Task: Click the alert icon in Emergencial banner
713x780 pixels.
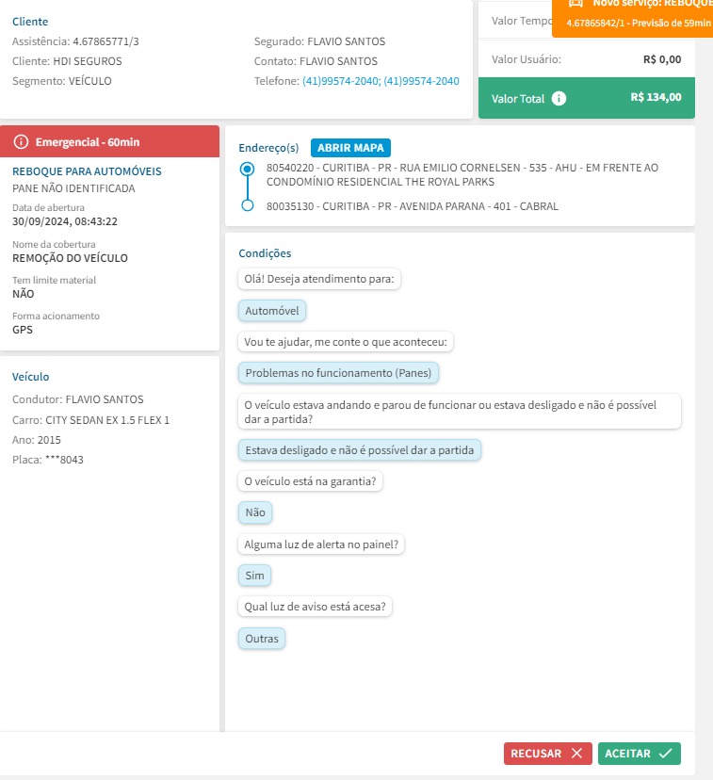Action: pyautogui.click(x=22, y=141)
